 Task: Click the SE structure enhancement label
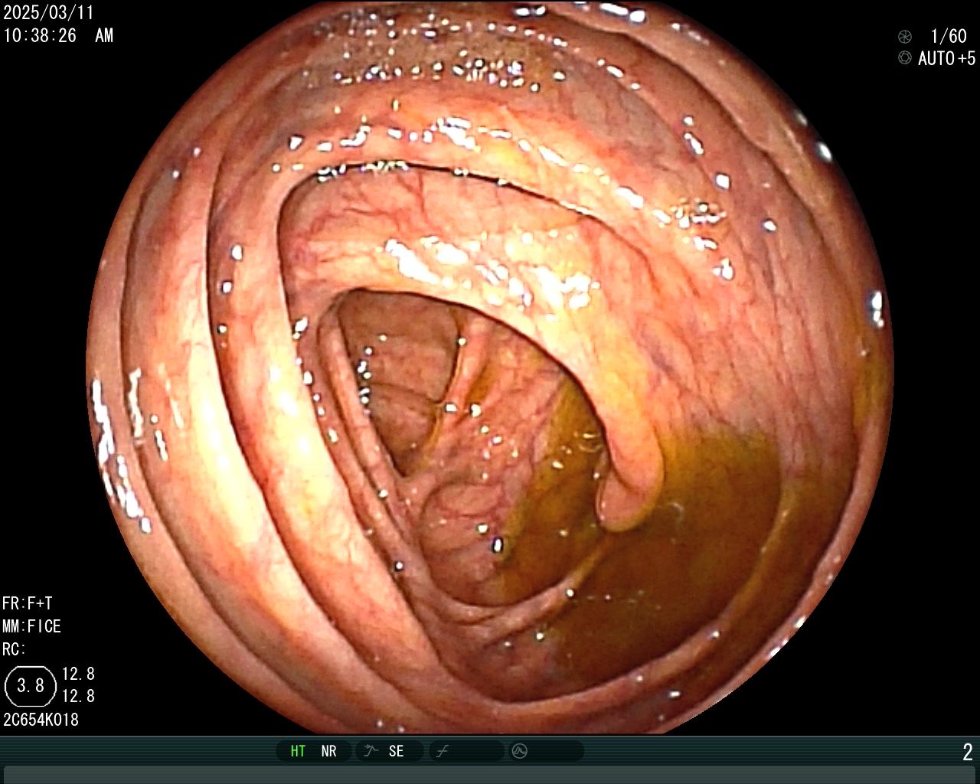point(396,751)
